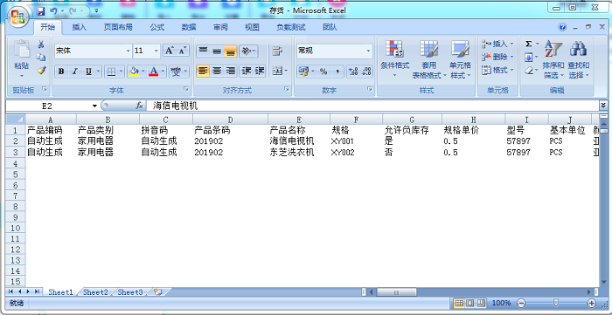Click the Paste clipboard icon
Screen dimensions: 612x315
point(22,50)
